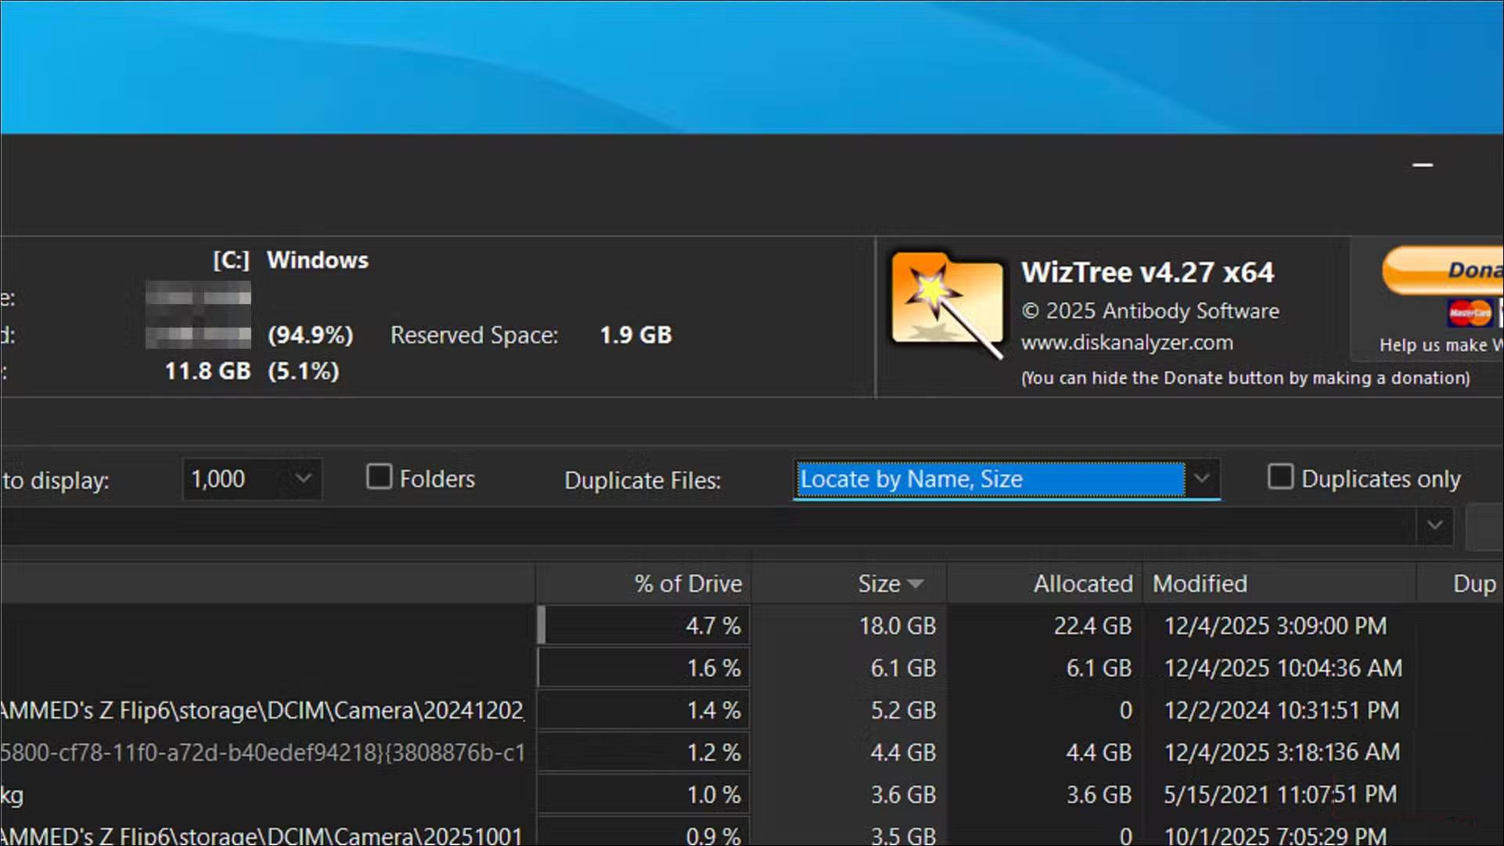Expand the search path combo box
Image resolution: width=1504 pixels, height=846 pixels.
click(x=1435, y=525)
